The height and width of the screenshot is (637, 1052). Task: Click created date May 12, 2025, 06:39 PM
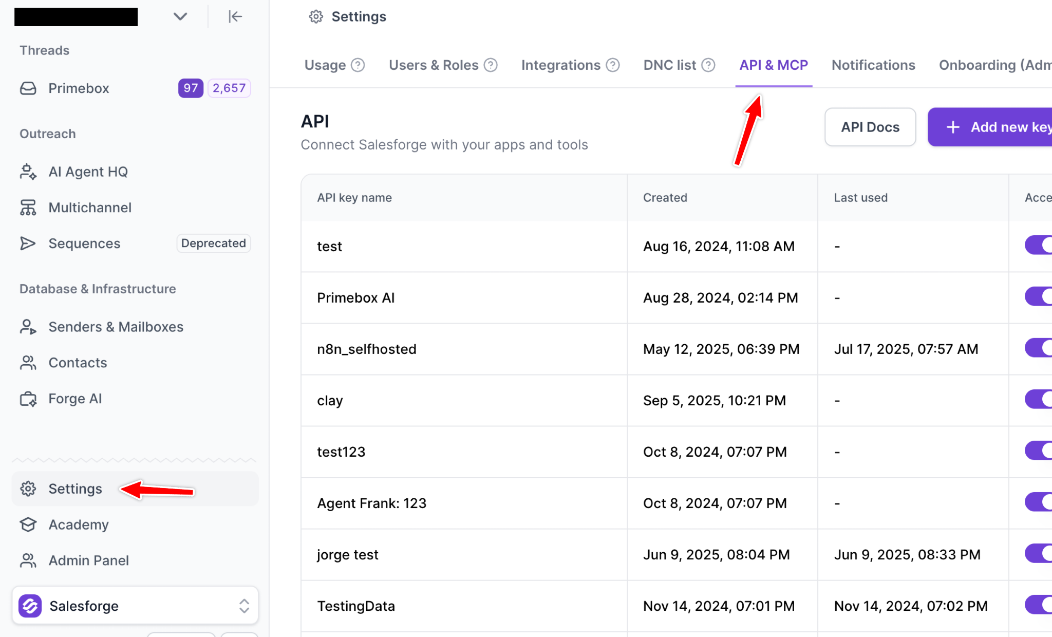tap(721, 349)
